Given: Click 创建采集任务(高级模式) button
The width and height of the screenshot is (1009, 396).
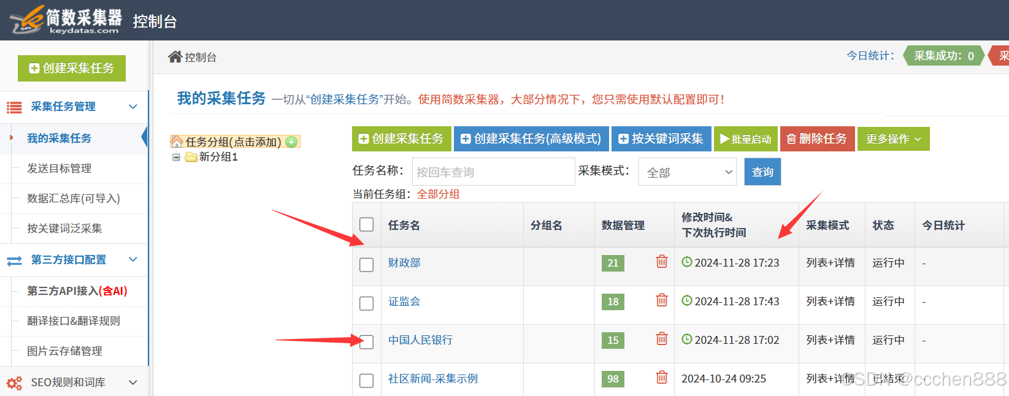Looking at the screenshot, I should click(x=531, y=139).
